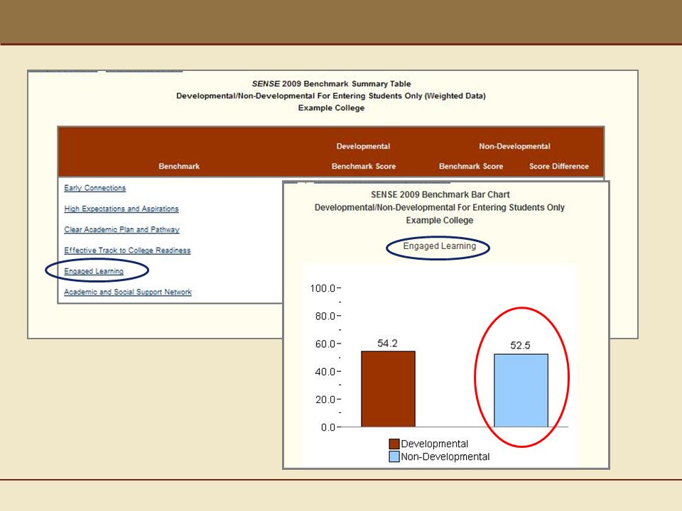Image resolution: width=682 pixels, height=511 pixels.
Task: Open Clear Academic Plan and Pathway link
Action: [121, 229]
